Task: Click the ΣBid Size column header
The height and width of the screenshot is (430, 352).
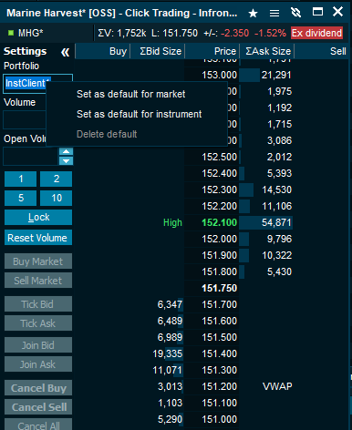Action: click(158, 51)
